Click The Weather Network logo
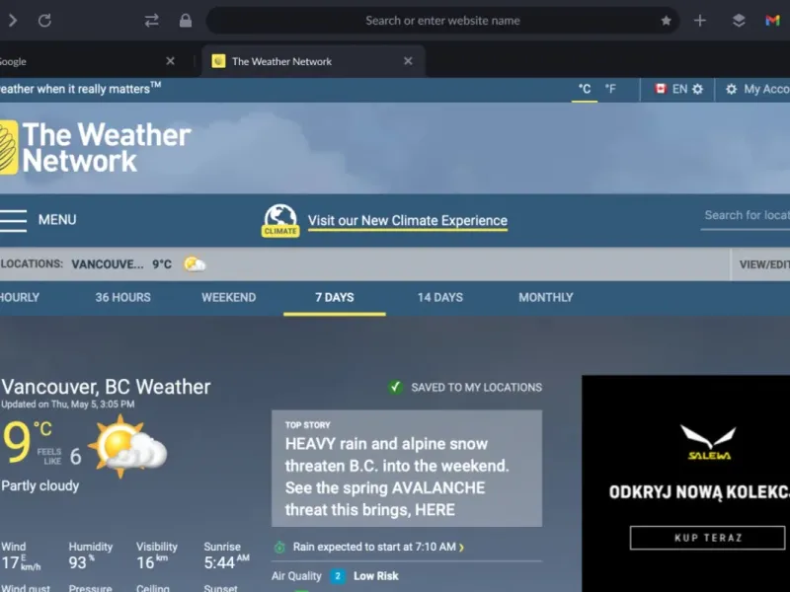790x592 pixels. point(95,147)
